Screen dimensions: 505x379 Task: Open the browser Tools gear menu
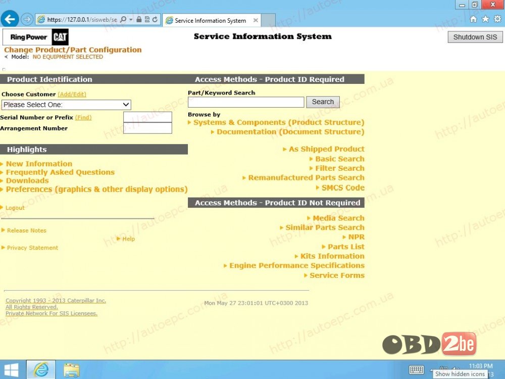click(497, 19)
